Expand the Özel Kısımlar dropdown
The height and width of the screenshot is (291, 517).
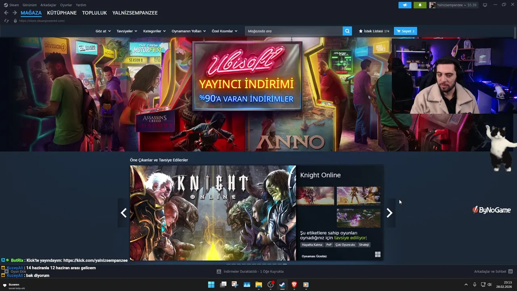coord(225,31)
